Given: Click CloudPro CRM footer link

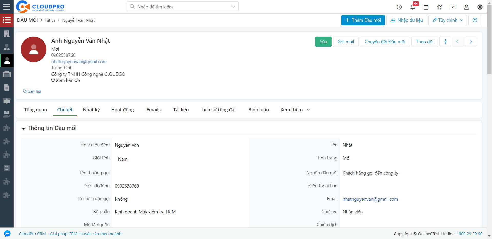Looking at the screenshot, I should [x=70, y=234].
